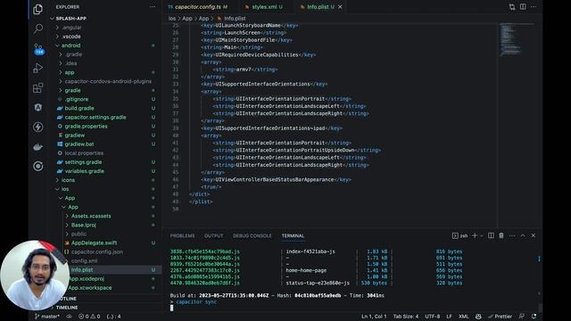Open build.gradle file

tap(79, 108)
